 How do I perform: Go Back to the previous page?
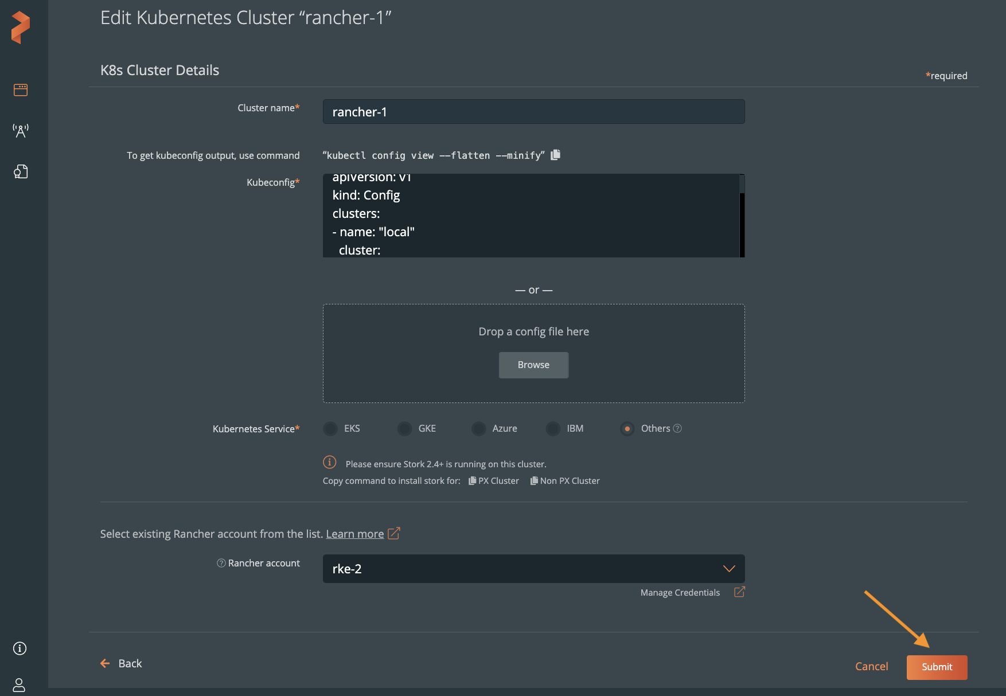tap(122, 663)
